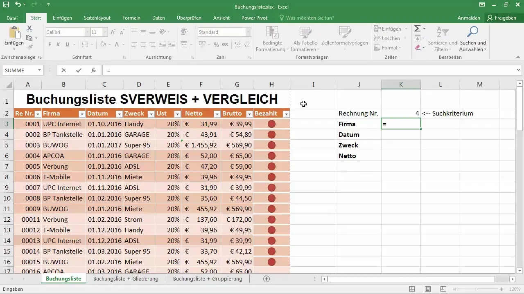Click Suchen und Auswählen magnifier icon
Viewport: 524px width, 294px height.
point(473,33)
